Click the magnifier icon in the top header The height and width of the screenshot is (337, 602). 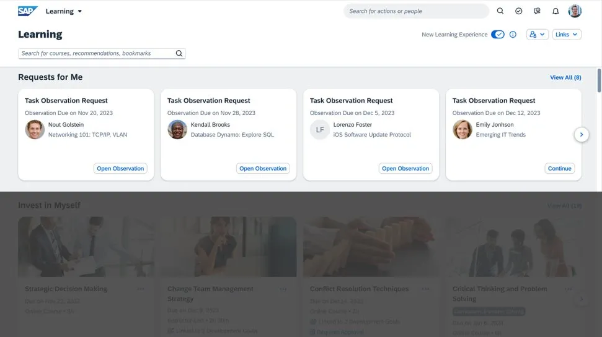coord(500,11)
